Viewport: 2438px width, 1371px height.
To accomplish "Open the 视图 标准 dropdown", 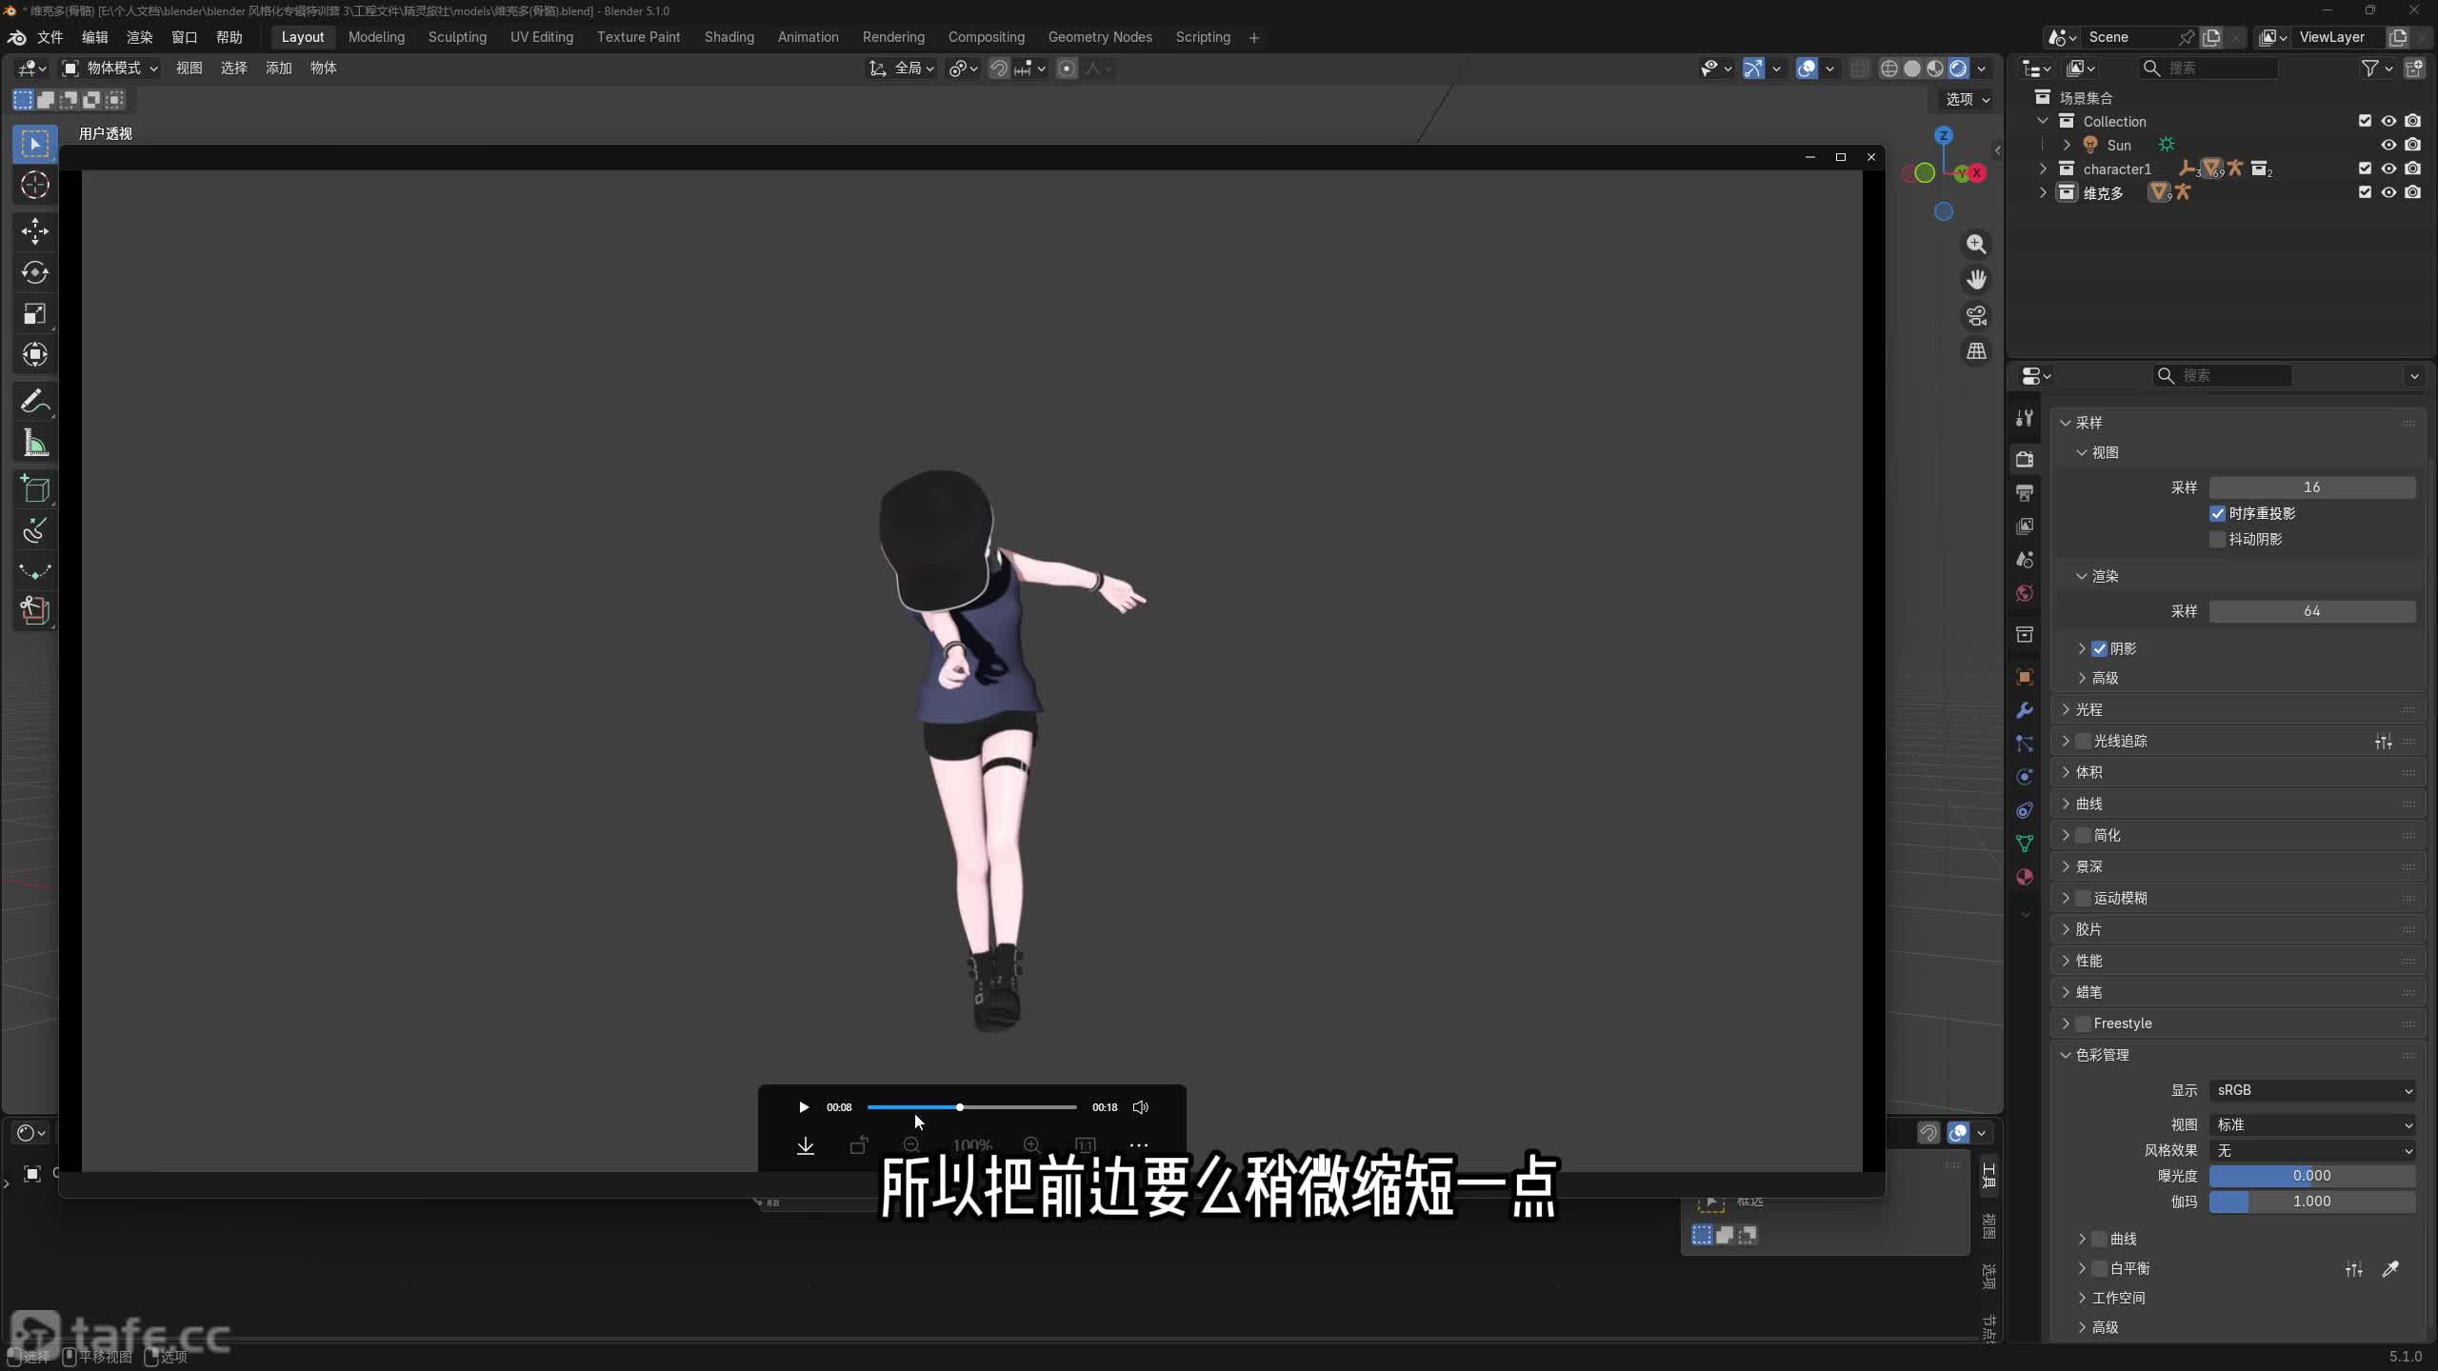I will (2312, 1125).
